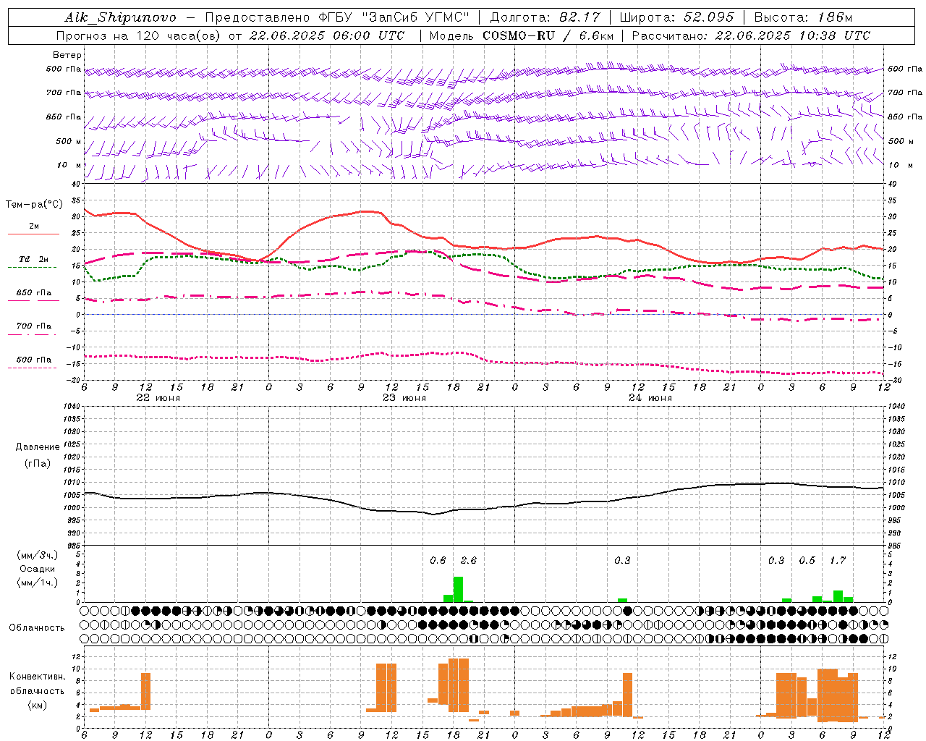Click the "Высота: 186м" header value
Viewport: 926px width, 741px height.
tap(803, 17)
